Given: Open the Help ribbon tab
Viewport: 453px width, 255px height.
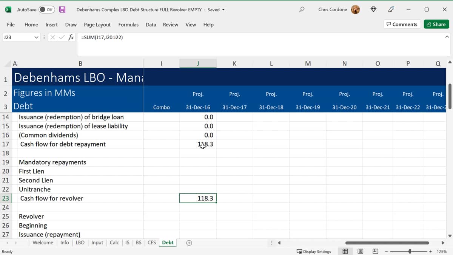Looking at the screenshot, I should (208, 25).
